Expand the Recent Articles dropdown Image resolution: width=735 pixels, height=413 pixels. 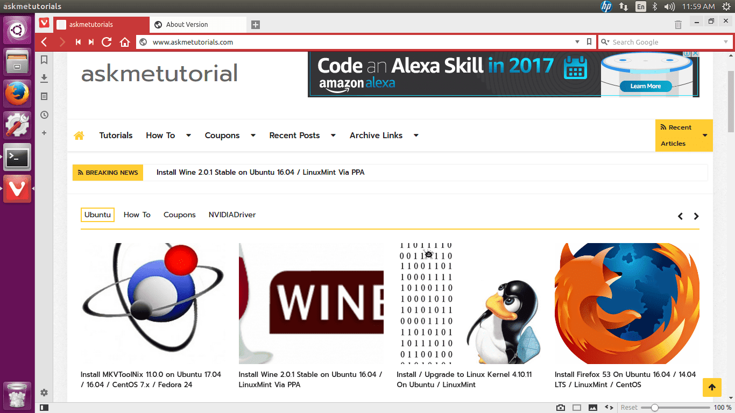click(x=705, y=136)
